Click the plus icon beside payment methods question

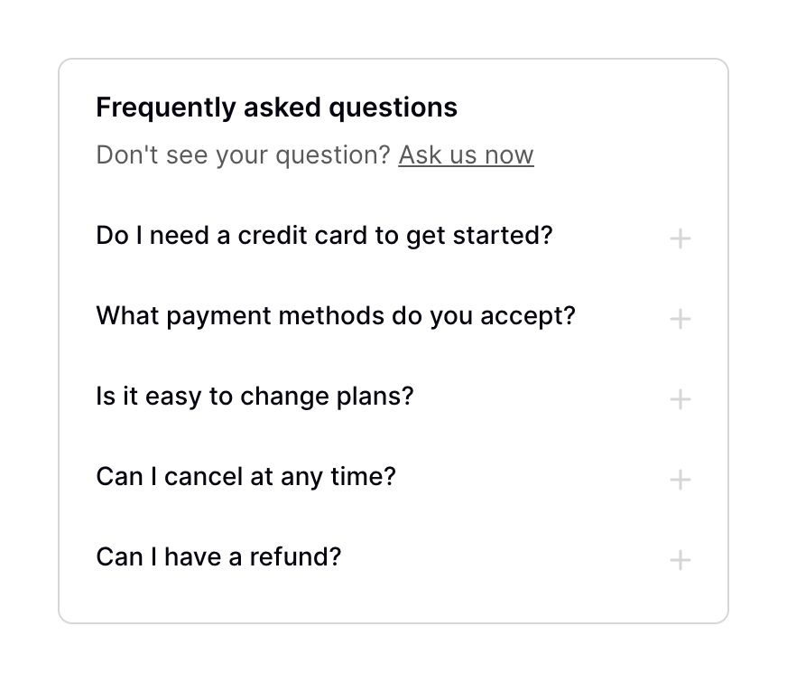[x=680, y=318]
